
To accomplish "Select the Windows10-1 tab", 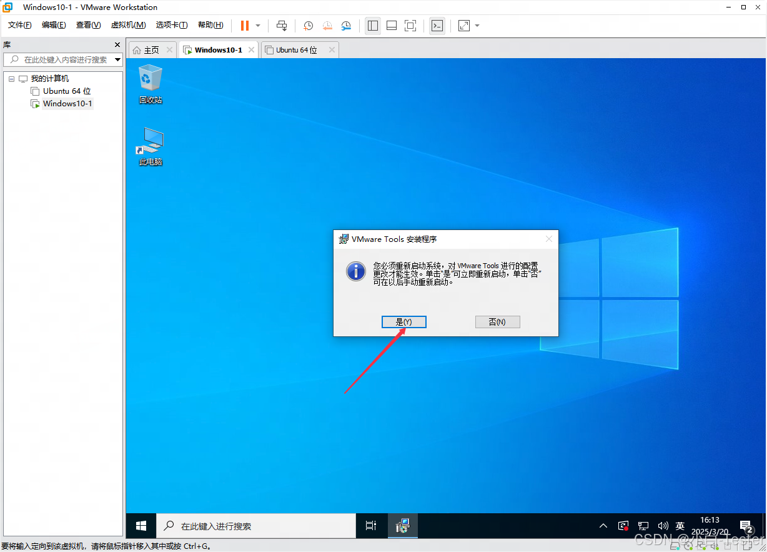I will coord(218,50).
